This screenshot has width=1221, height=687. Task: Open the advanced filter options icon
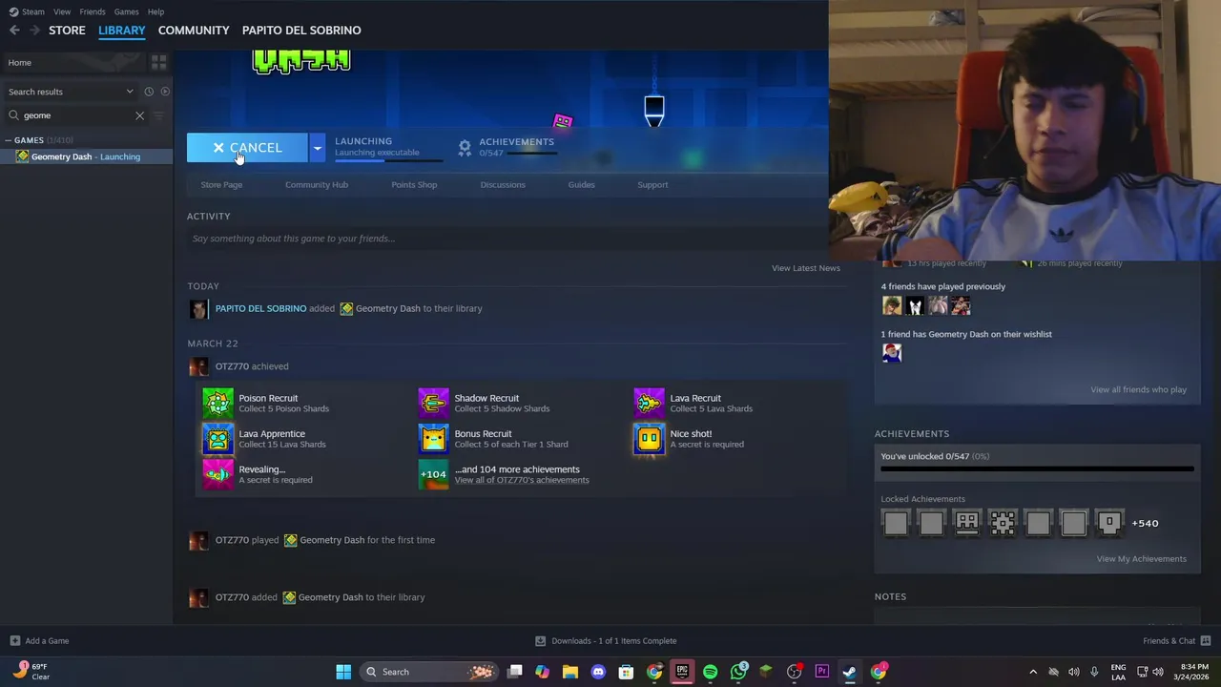[158, 115]
